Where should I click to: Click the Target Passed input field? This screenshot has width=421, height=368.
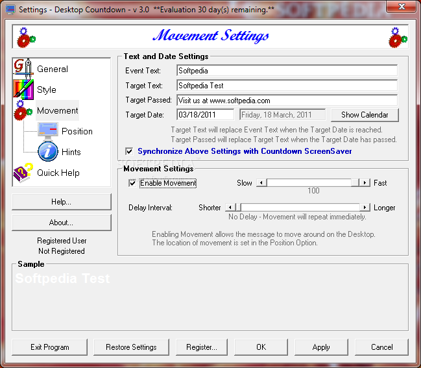[287, 101]
